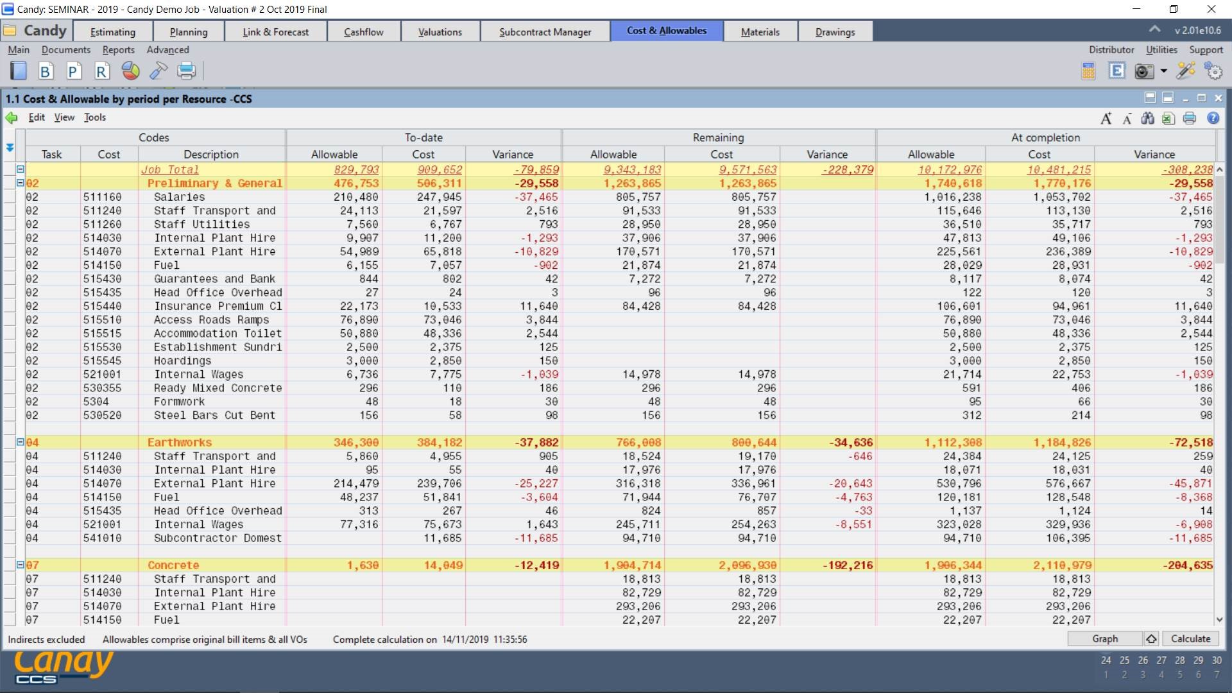Viewport: 1232px width, 693px height.
Task: Click the magic wand wizard icon
Action: [x=1185, y=71]
